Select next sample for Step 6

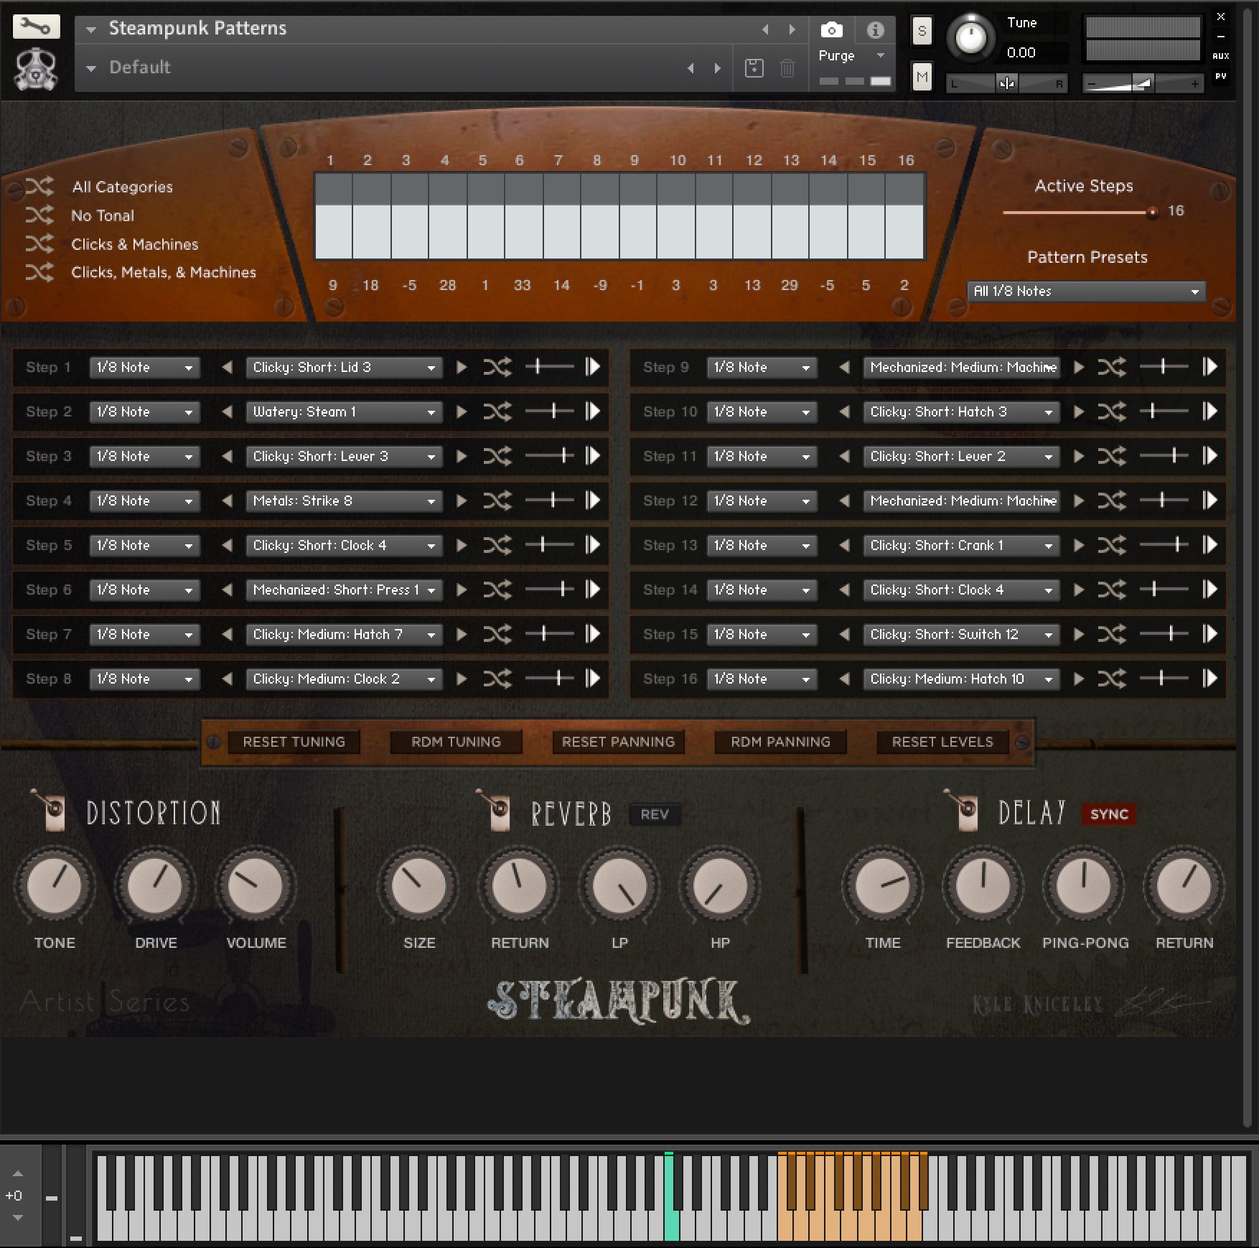click(462, 590)
